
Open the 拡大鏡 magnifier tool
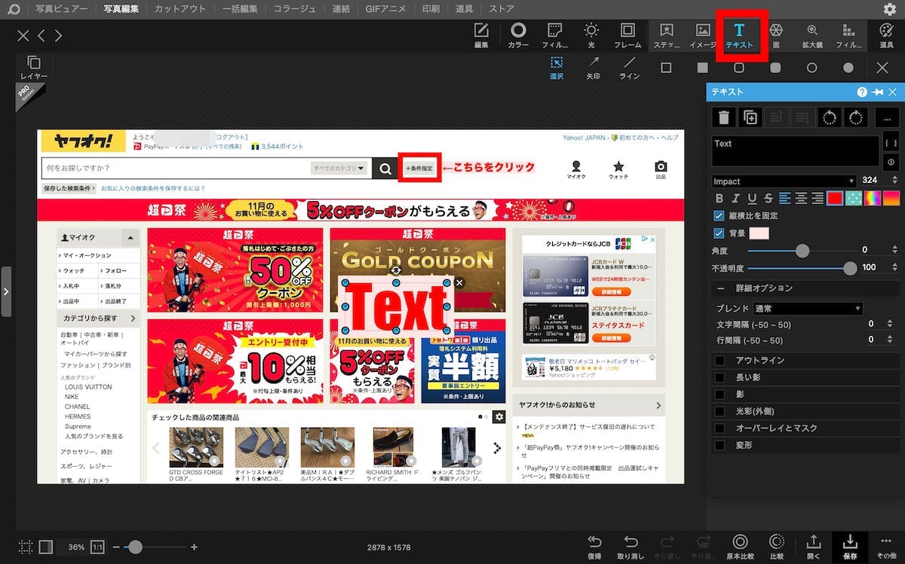point(812,35)
